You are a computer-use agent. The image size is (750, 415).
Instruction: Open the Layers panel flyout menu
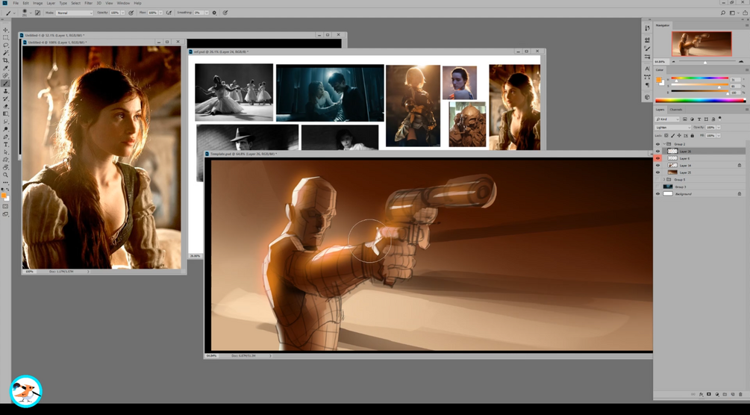(x=747, y=110)
